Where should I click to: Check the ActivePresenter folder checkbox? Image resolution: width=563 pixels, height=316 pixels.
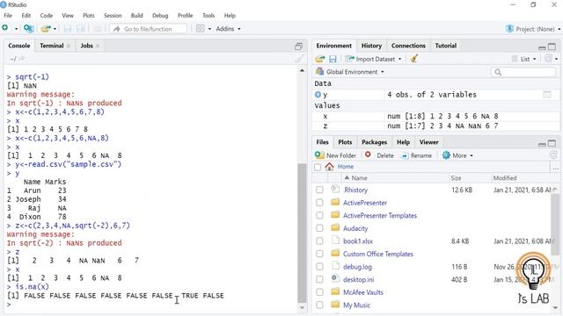coord(319,203)
